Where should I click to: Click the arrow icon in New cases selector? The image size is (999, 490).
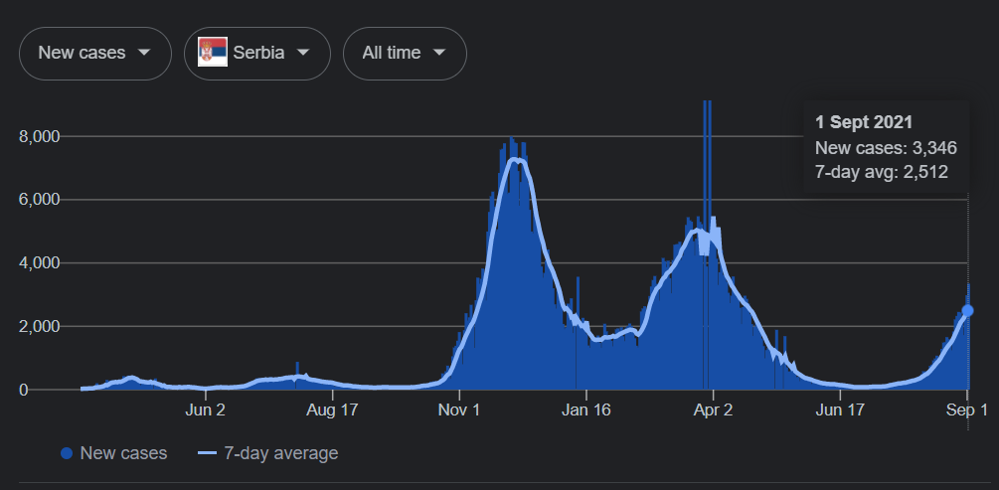(145, 53)
